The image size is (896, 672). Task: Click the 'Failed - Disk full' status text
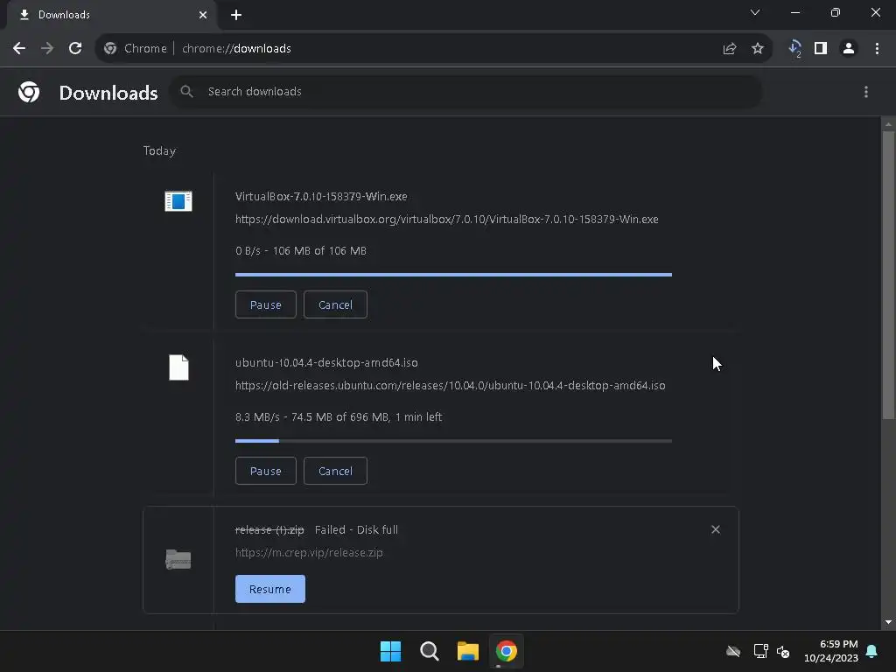[357, 529]
